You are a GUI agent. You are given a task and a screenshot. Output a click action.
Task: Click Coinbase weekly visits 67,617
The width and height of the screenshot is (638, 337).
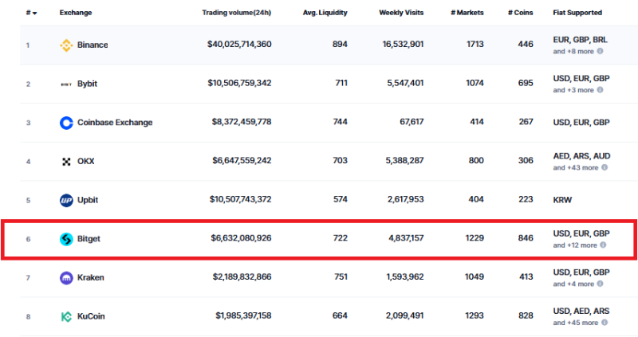[x=412, y=122]
